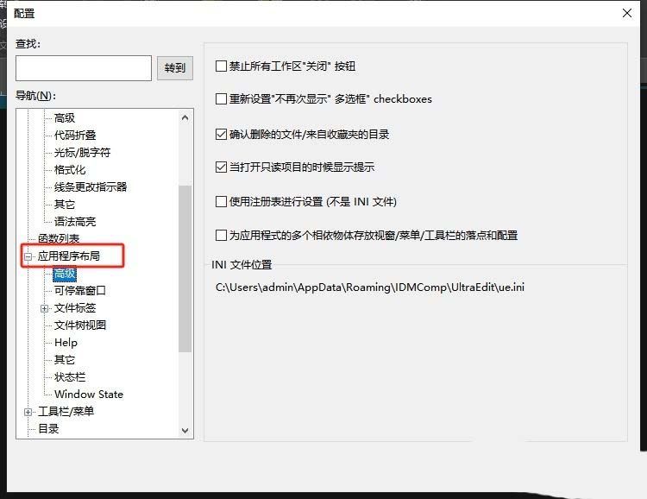647x499 pixels.
Task: Tick the 为应用程式的多个相依物体存放视窗 checkbox
Action: (221, 235)
